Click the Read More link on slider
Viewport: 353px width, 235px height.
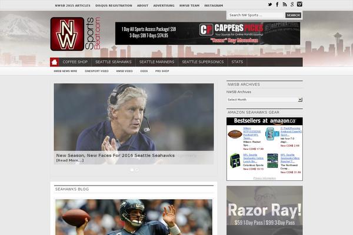pos(70,160)
